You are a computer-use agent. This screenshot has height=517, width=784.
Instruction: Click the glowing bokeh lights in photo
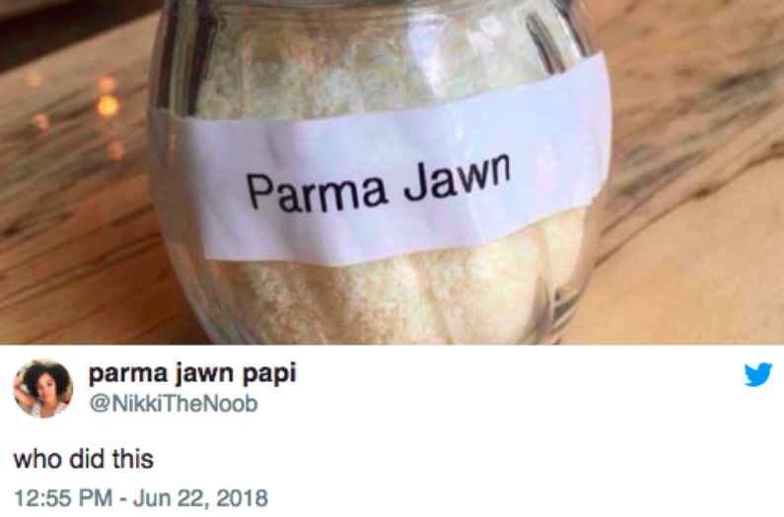coord(106,104)
